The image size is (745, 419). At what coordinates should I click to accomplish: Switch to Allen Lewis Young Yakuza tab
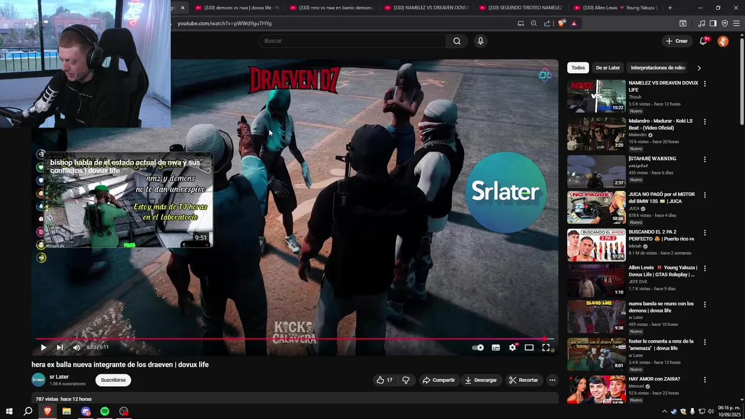click(x=615, y=8)
